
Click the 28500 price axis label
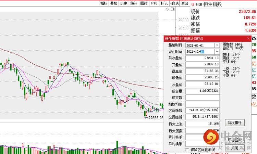[183, 28]
